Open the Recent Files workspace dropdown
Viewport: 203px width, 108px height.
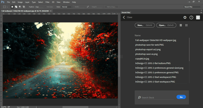(192, 7)
